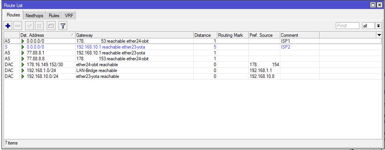
Task: Sort by Gateway column header
Action: pos(134,35)
